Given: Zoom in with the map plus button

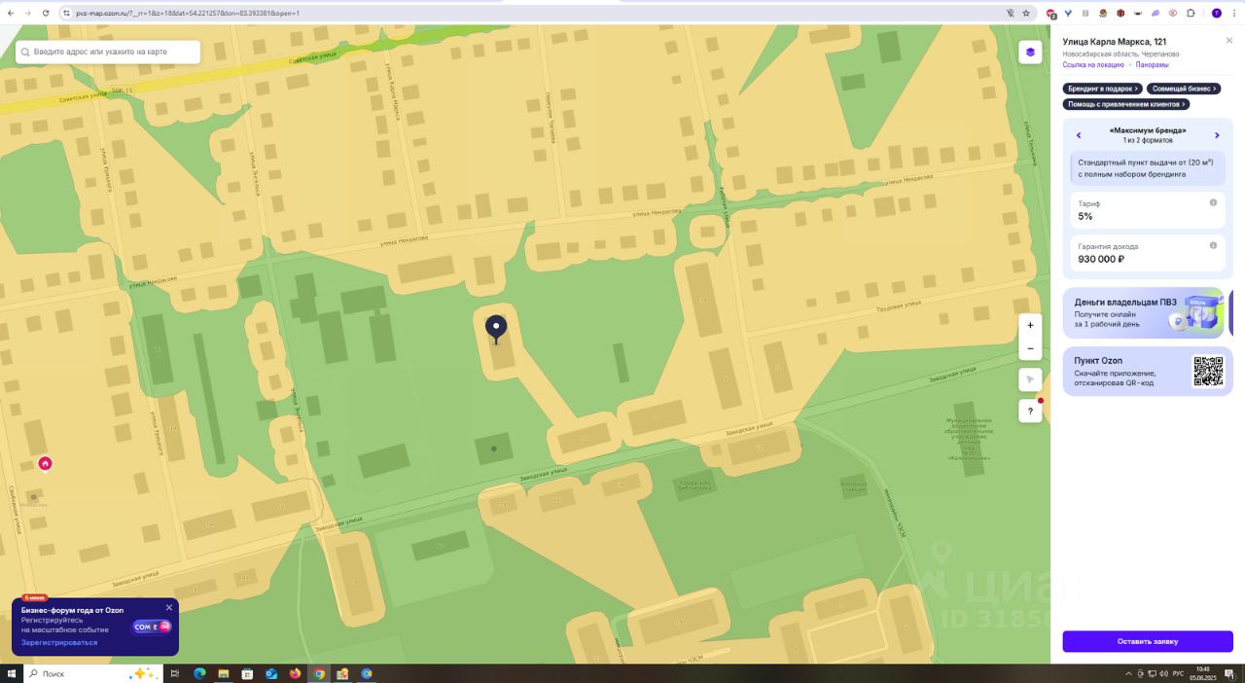Looking at the screenshot, I should coord(1030,325).
